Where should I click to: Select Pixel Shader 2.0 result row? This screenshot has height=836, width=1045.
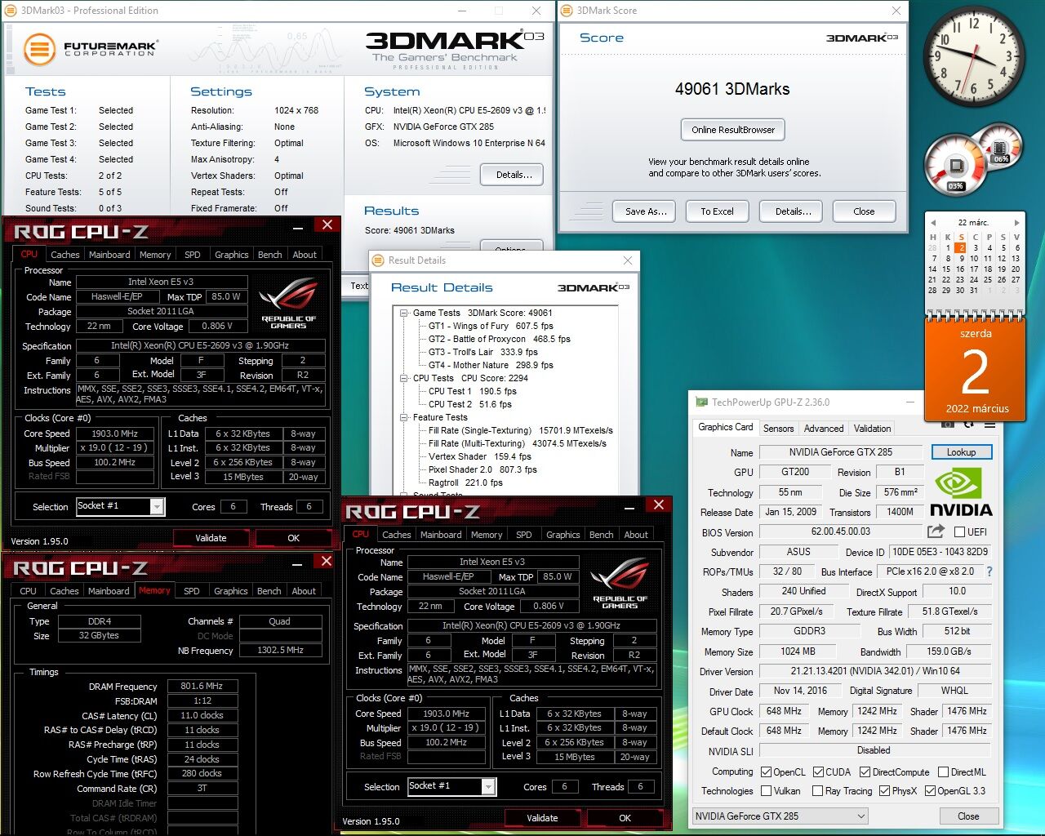pyautogui.click(x=482, y=469)
